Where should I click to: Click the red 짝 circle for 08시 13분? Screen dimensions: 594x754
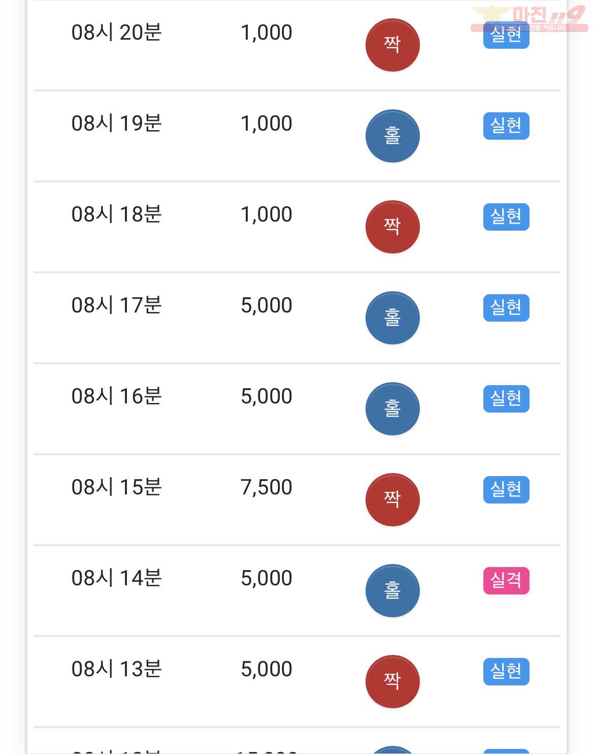(392, 682)
